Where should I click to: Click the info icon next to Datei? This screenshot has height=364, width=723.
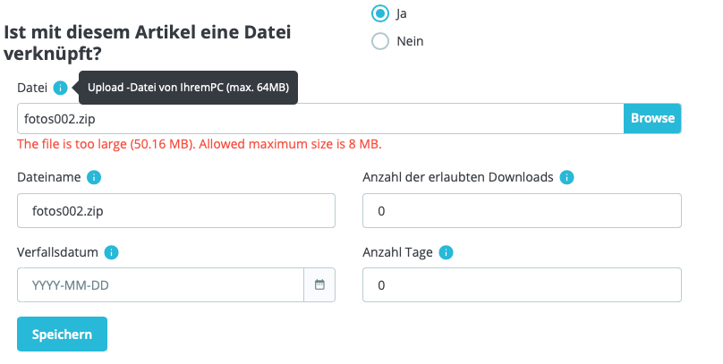60,88
